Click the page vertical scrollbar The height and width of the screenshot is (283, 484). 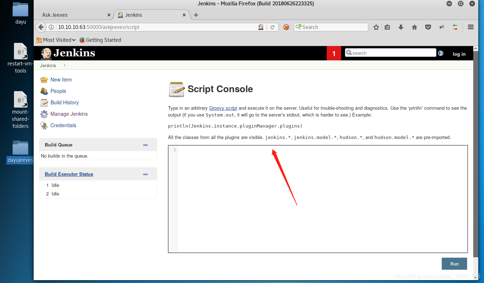(476, 154)
